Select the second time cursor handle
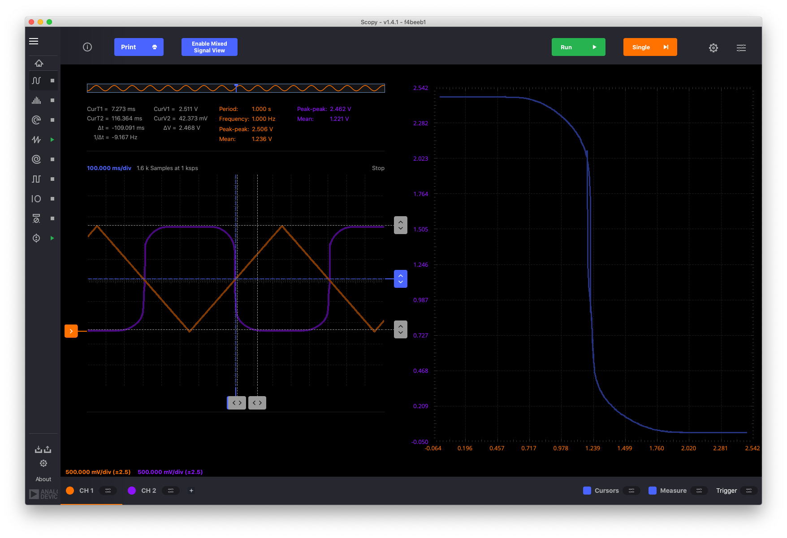The height and width of the screenshot is (538, 787). [x=257, y=403]
